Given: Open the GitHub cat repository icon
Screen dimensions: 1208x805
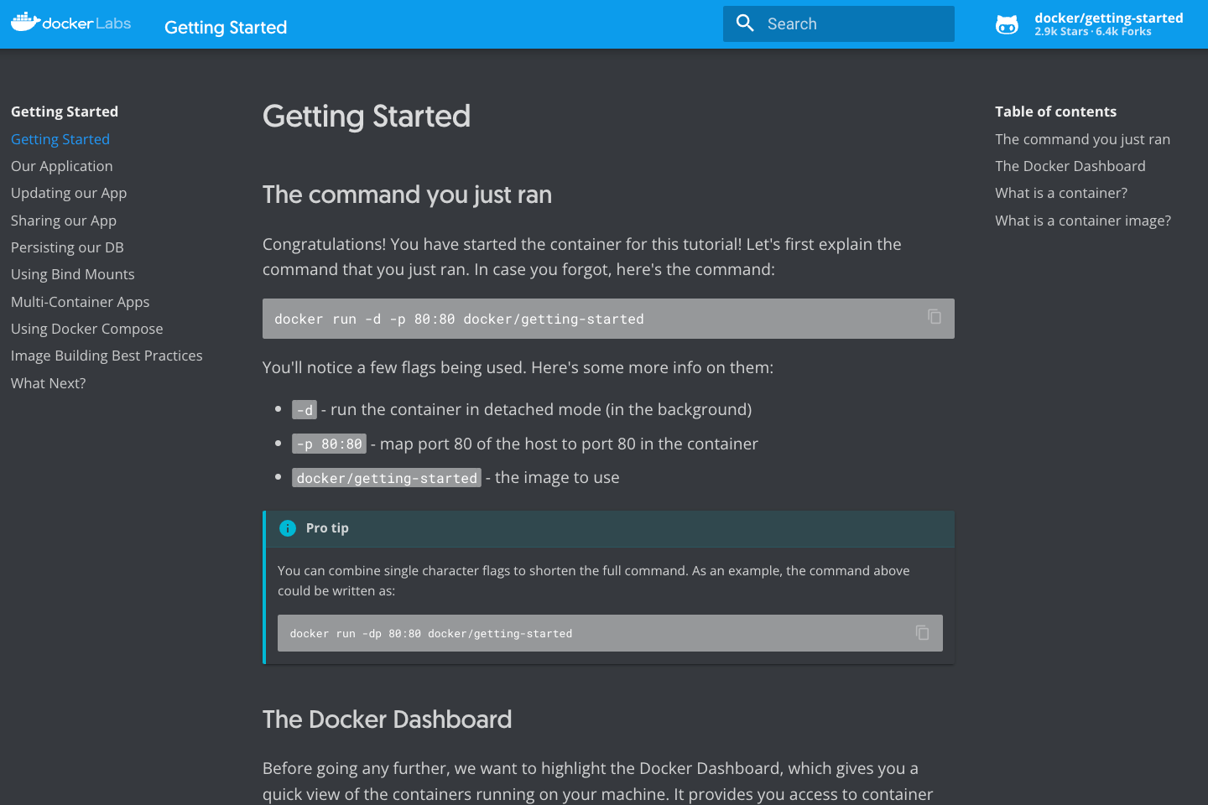Looking at the screenshot, I should tap(1007, 24).
